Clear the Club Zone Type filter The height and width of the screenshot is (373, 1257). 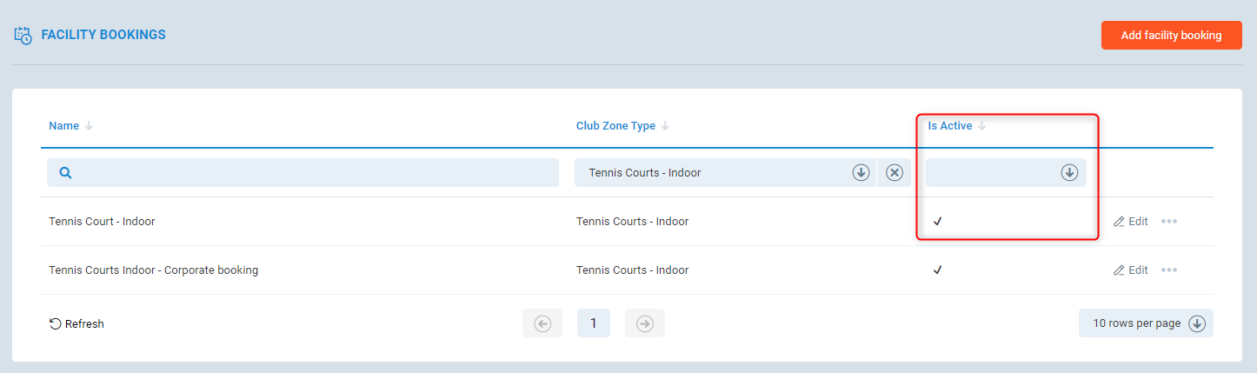(894, 173)
